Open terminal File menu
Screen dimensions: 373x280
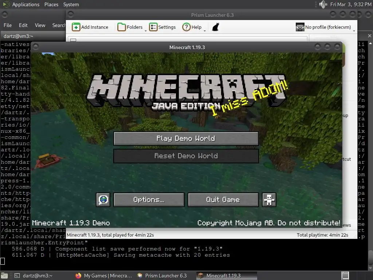[x=7, y=25]
